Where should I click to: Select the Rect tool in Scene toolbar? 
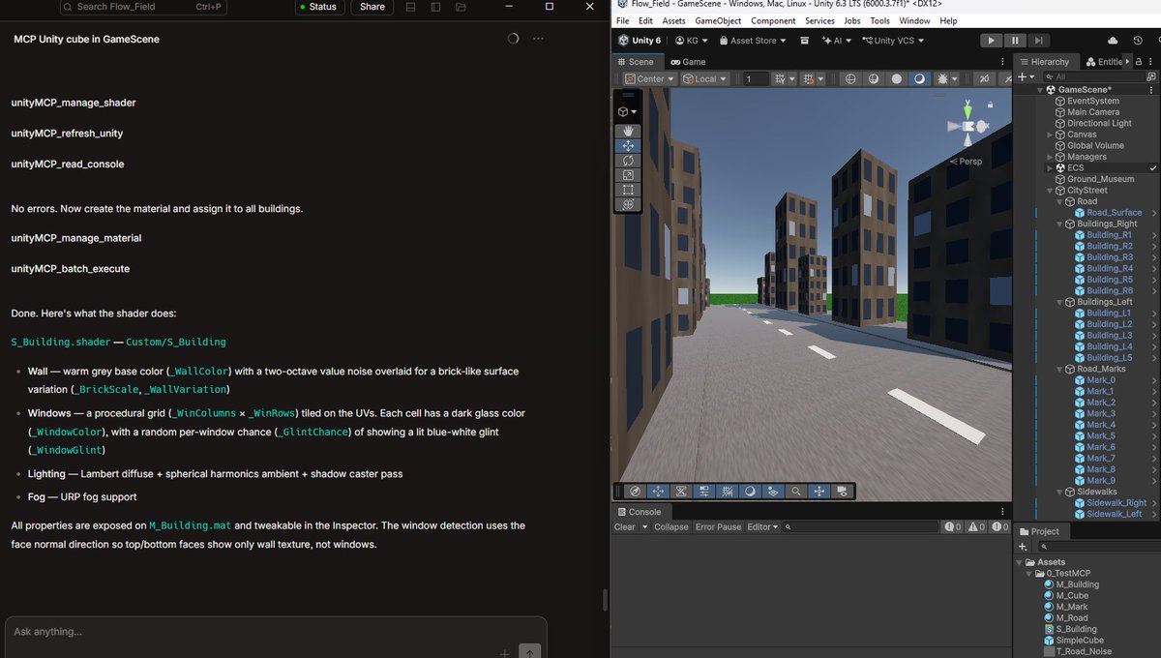[628, 190]
